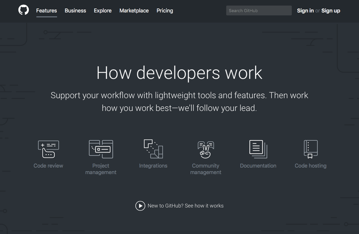
Task: Visit the Marketplace page
Action: [x=134, y=10]
